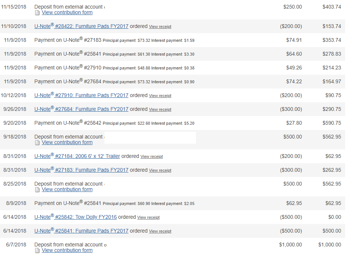Open U-Note #25842 Tow Dolly link
Image resolution: width=350 pixels, height=255 pixels.
click(75, 217)
